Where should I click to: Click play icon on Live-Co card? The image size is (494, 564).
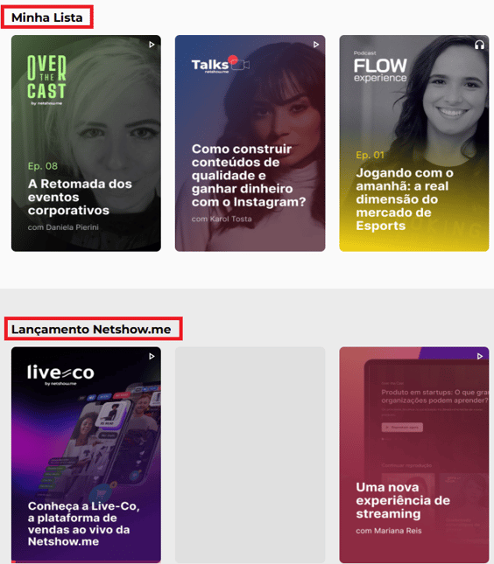coord(152,356)
